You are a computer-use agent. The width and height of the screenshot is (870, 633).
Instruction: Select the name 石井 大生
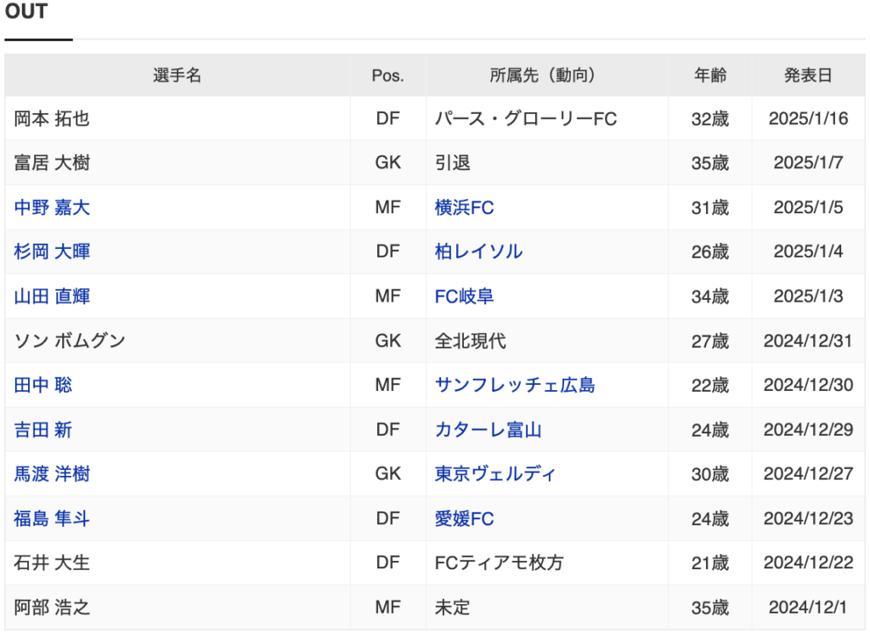pyautogui.click(x=52, y=563)
